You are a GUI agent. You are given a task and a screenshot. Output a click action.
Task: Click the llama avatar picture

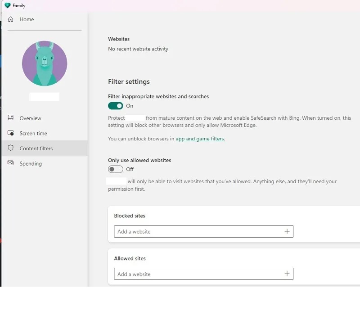click(45, 63)
